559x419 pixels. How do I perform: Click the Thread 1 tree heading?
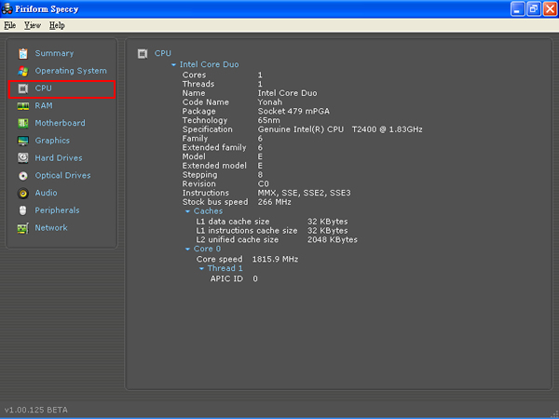(225, 268)
